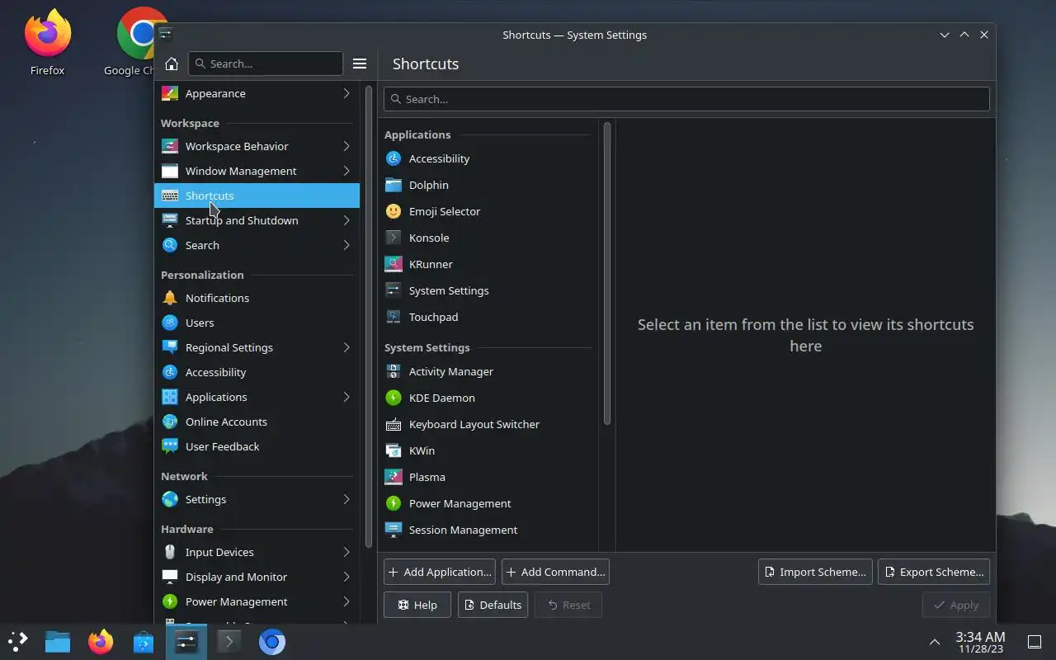Image resolution: width=1056 pixels, height=660 pixels.
Task: Click the KDE Daemon icon
Action: point(394,398)
